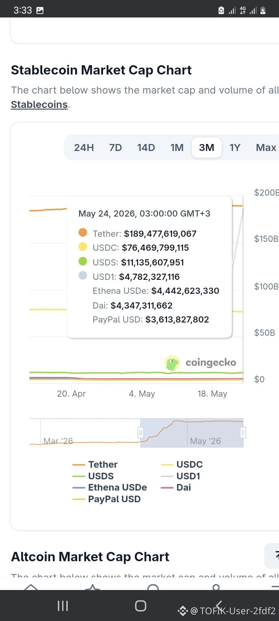Toggle USD1 legend entry
Screen dimensions: 279x621
tap(181, 476)
